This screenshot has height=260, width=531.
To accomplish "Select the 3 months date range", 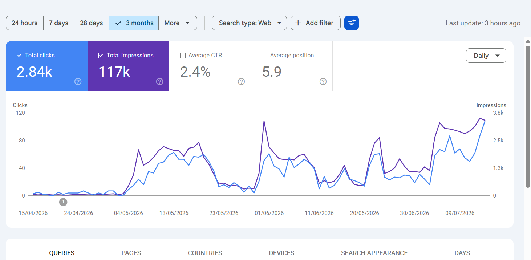I will pos(134,23).
